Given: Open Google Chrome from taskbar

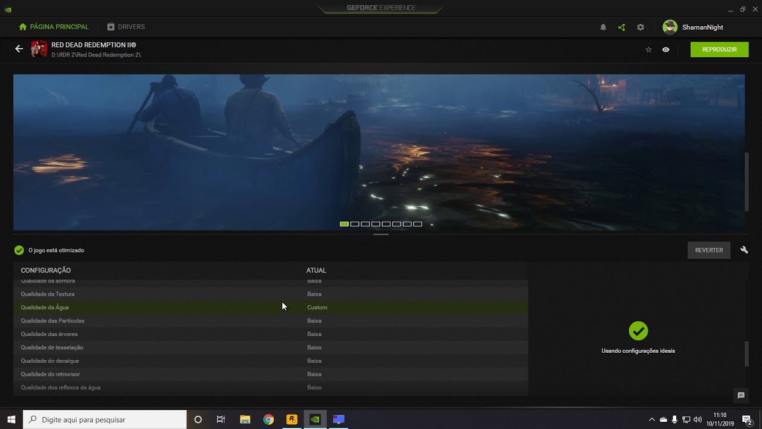Looking at the screenshot, I should (268, 419).
